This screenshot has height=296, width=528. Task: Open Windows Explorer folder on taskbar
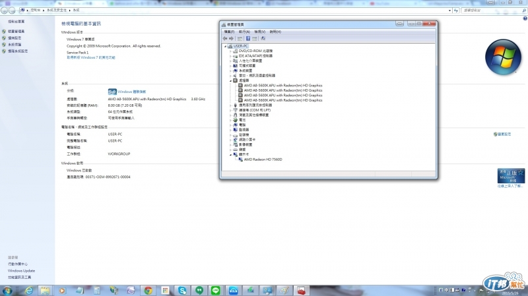(x=45, y=290)
